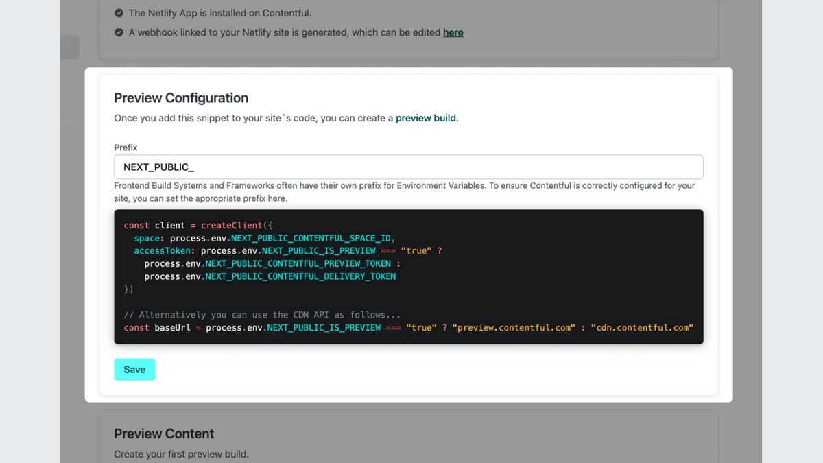Click the code line 'const client = createClient({'
The height and width of the screenshot is (463, 823).
[198, 226]
